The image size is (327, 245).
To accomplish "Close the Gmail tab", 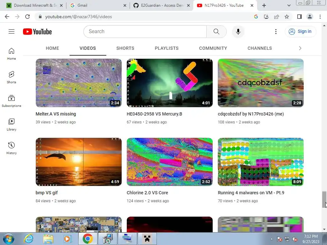I will click(125, 5).
